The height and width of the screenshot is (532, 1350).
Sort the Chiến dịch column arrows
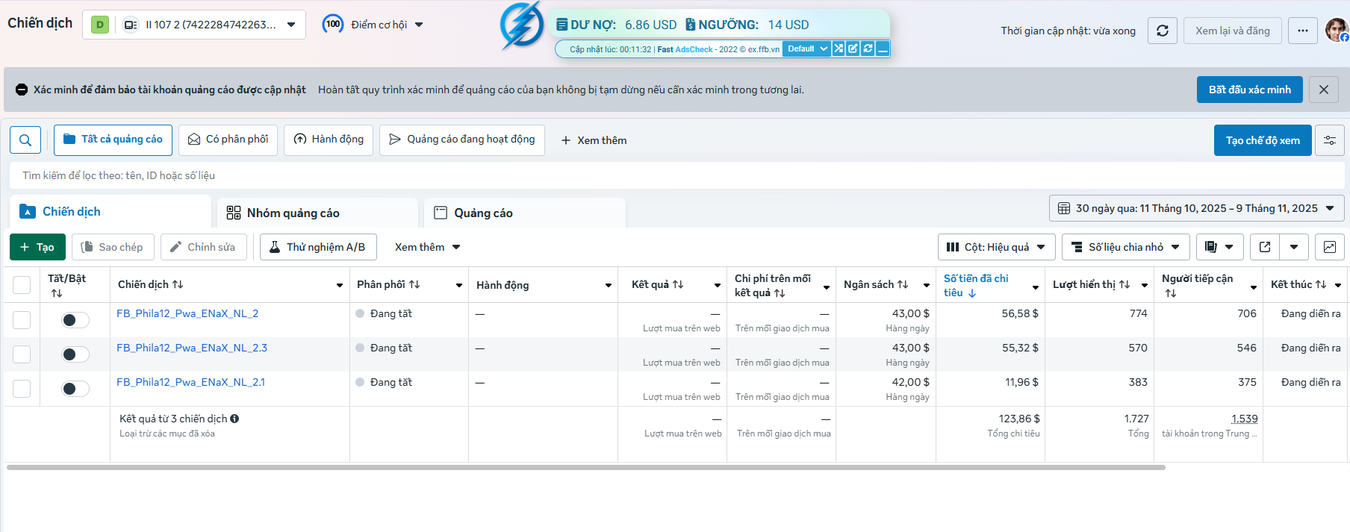(x=178, y=284)
